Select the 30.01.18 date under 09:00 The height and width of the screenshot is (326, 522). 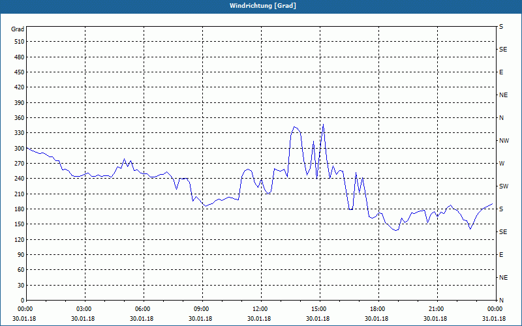pos(200,319)
